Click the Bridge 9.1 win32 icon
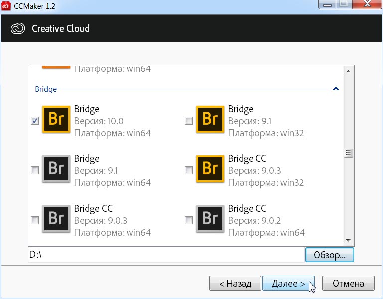The height and width of the screenshot is (299, 383). (210, 119)
